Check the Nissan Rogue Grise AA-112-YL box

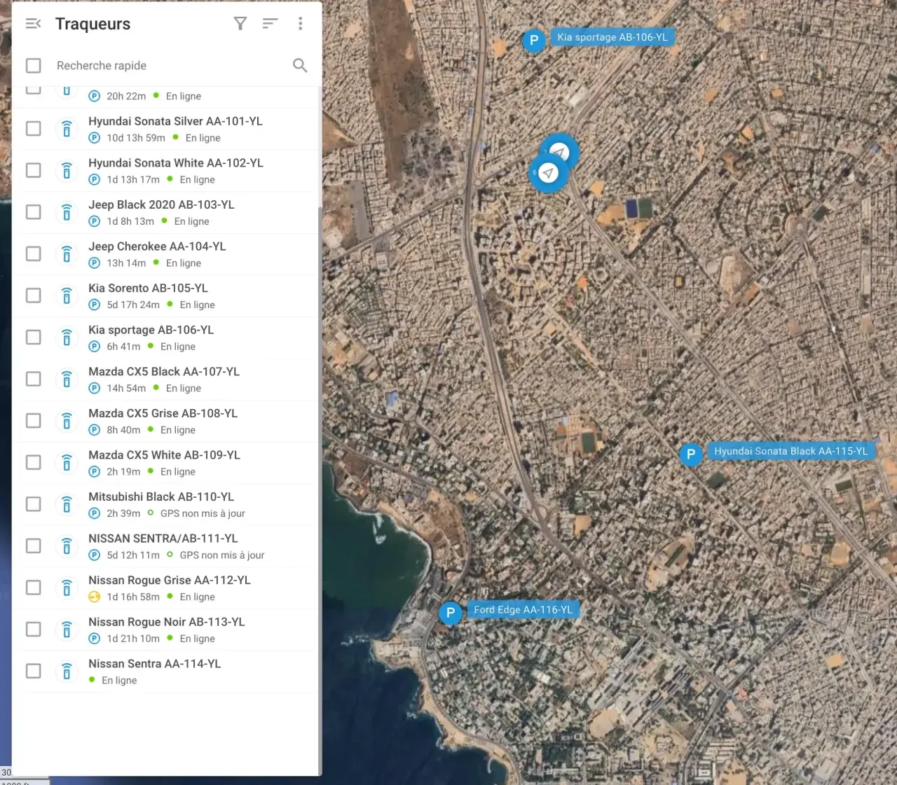coord(33,588)
